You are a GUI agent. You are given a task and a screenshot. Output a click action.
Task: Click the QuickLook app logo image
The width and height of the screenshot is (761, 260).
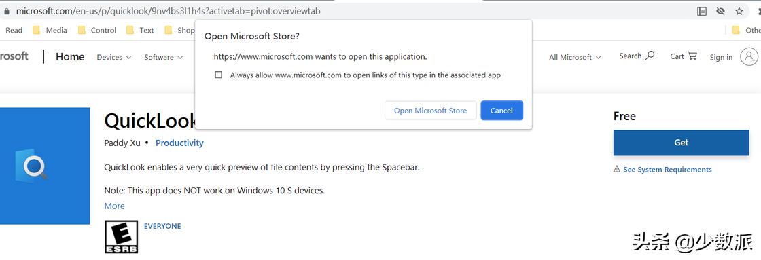[x=45, y=166]
